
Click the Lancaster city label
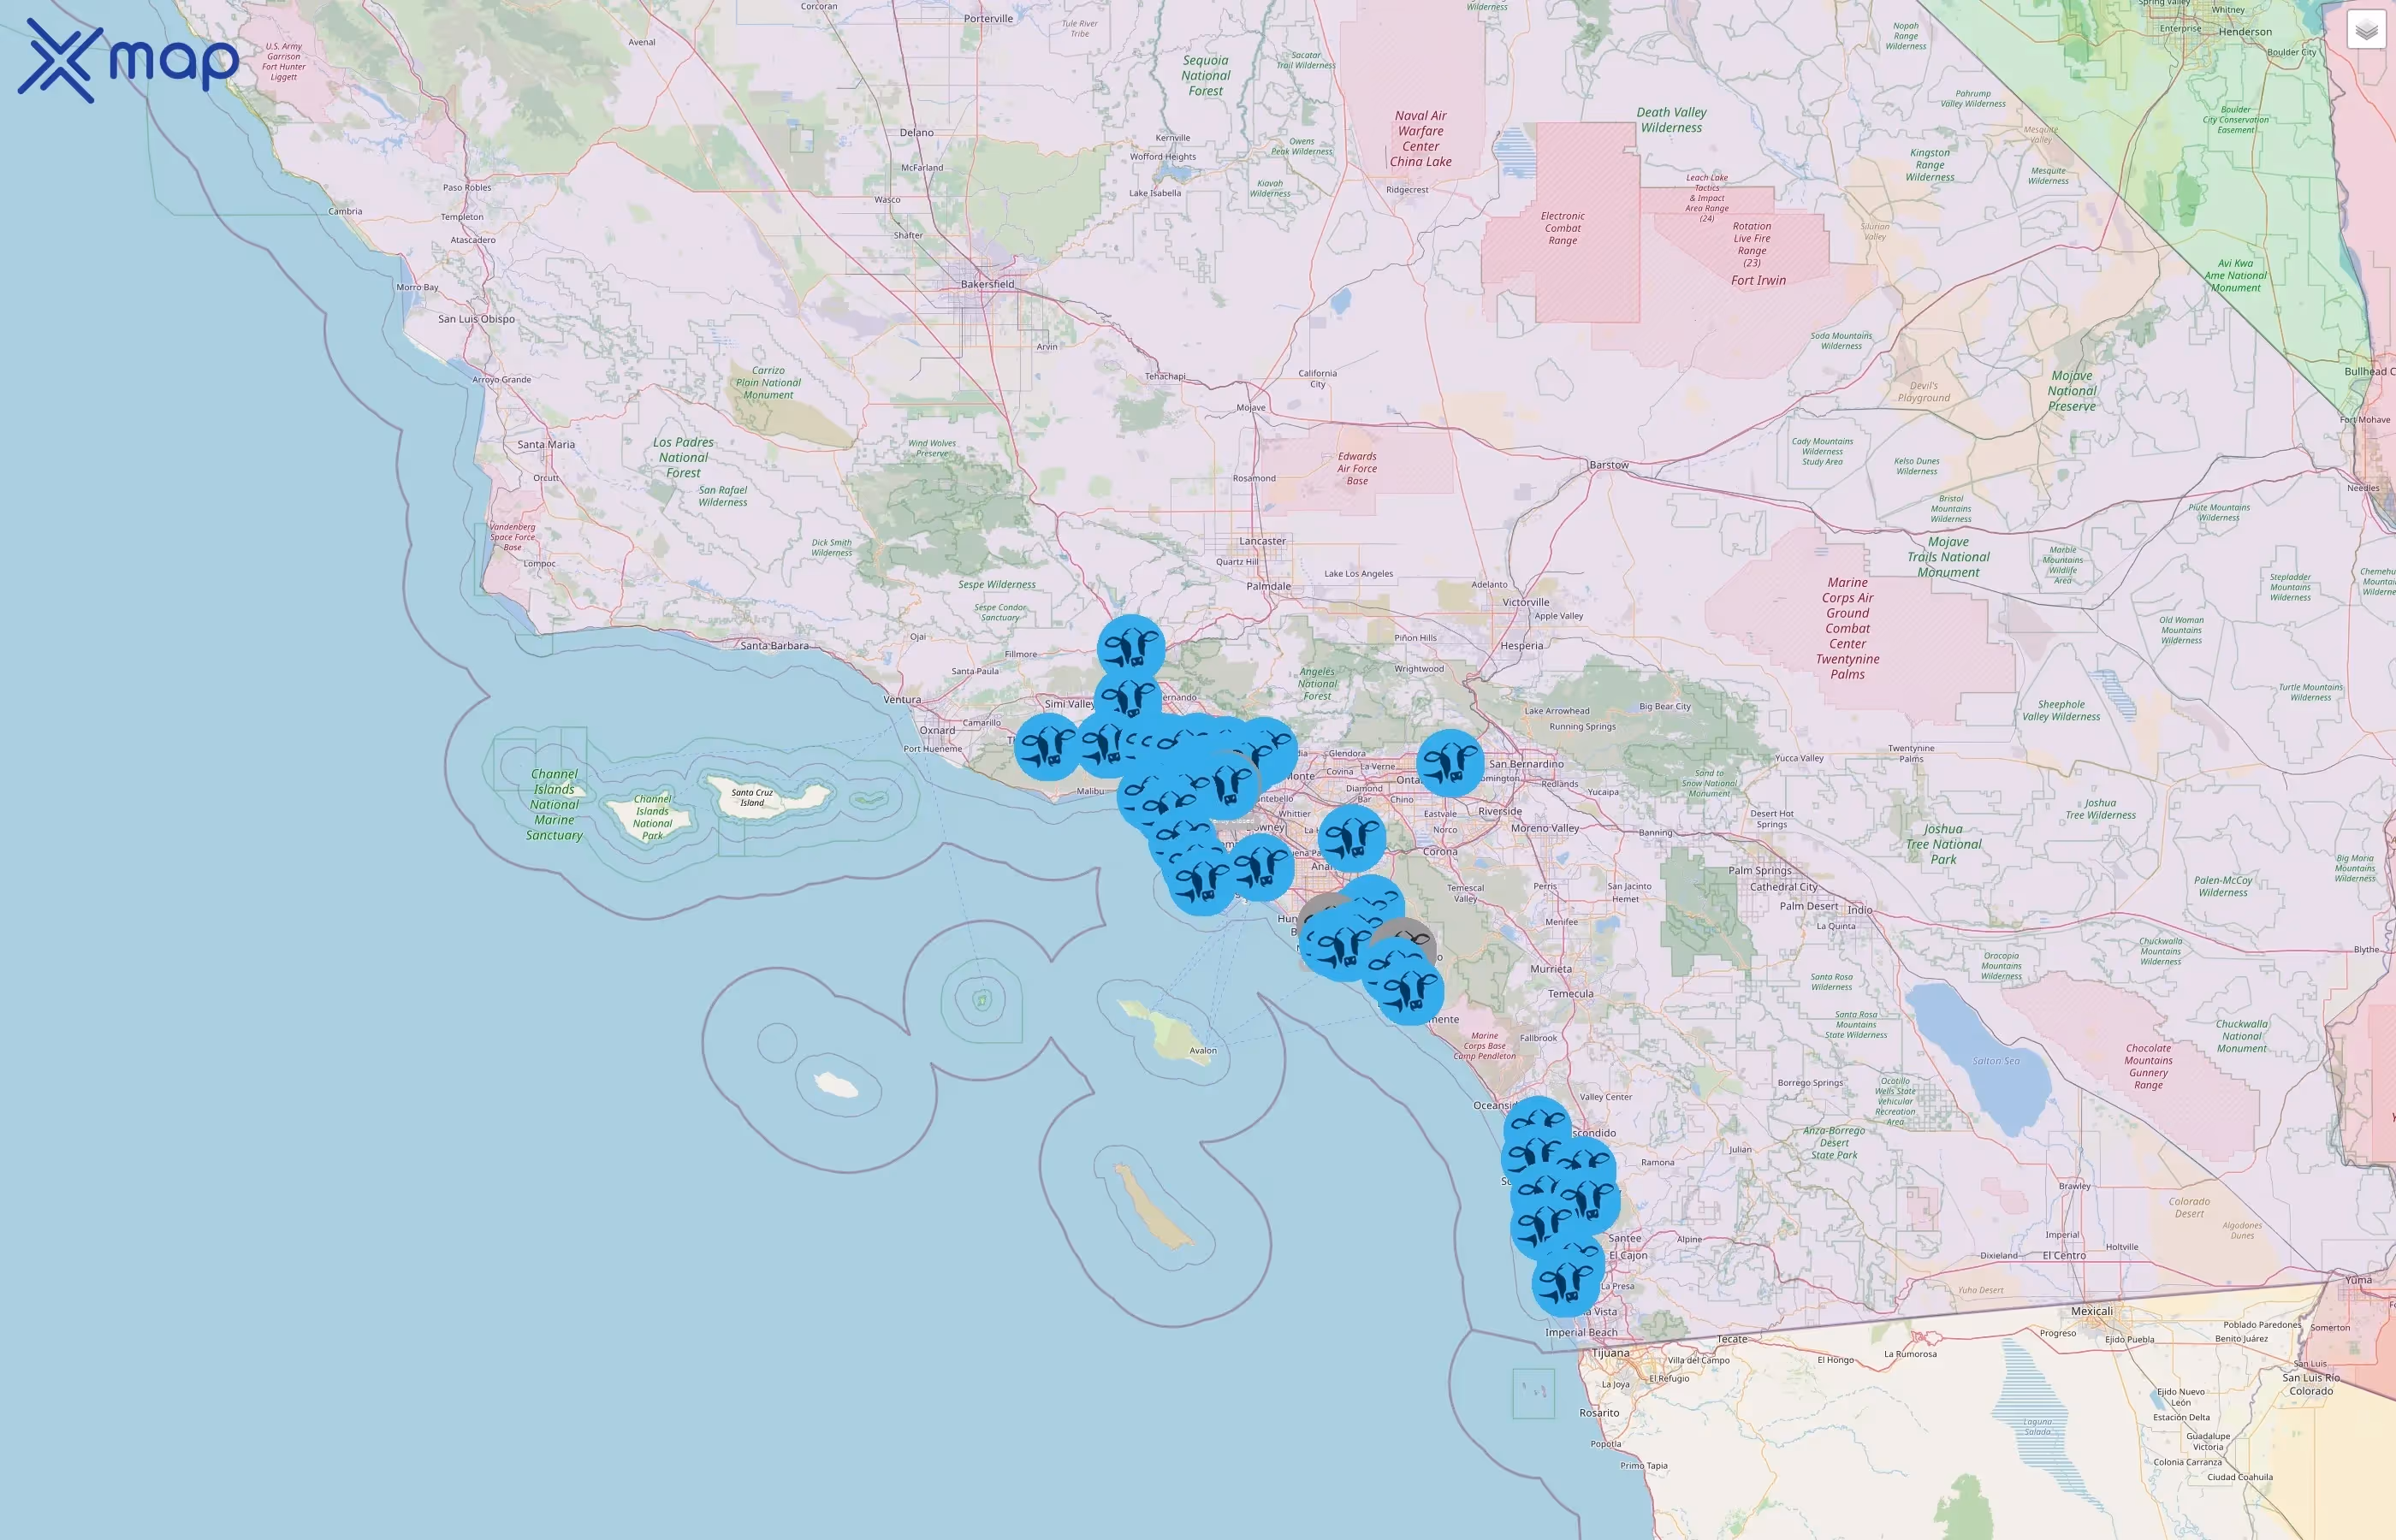point(1262,541)
